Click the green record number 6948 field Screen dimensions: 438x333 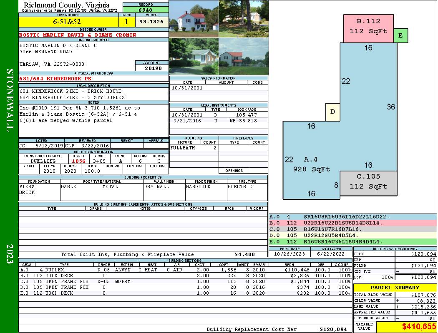point(146,10)
